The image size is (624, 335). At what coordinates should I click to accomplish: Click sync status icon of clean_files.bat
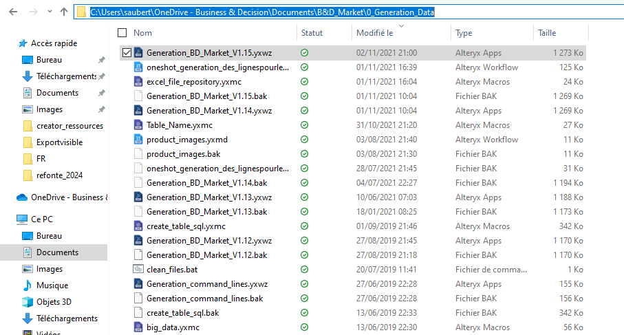305,270
